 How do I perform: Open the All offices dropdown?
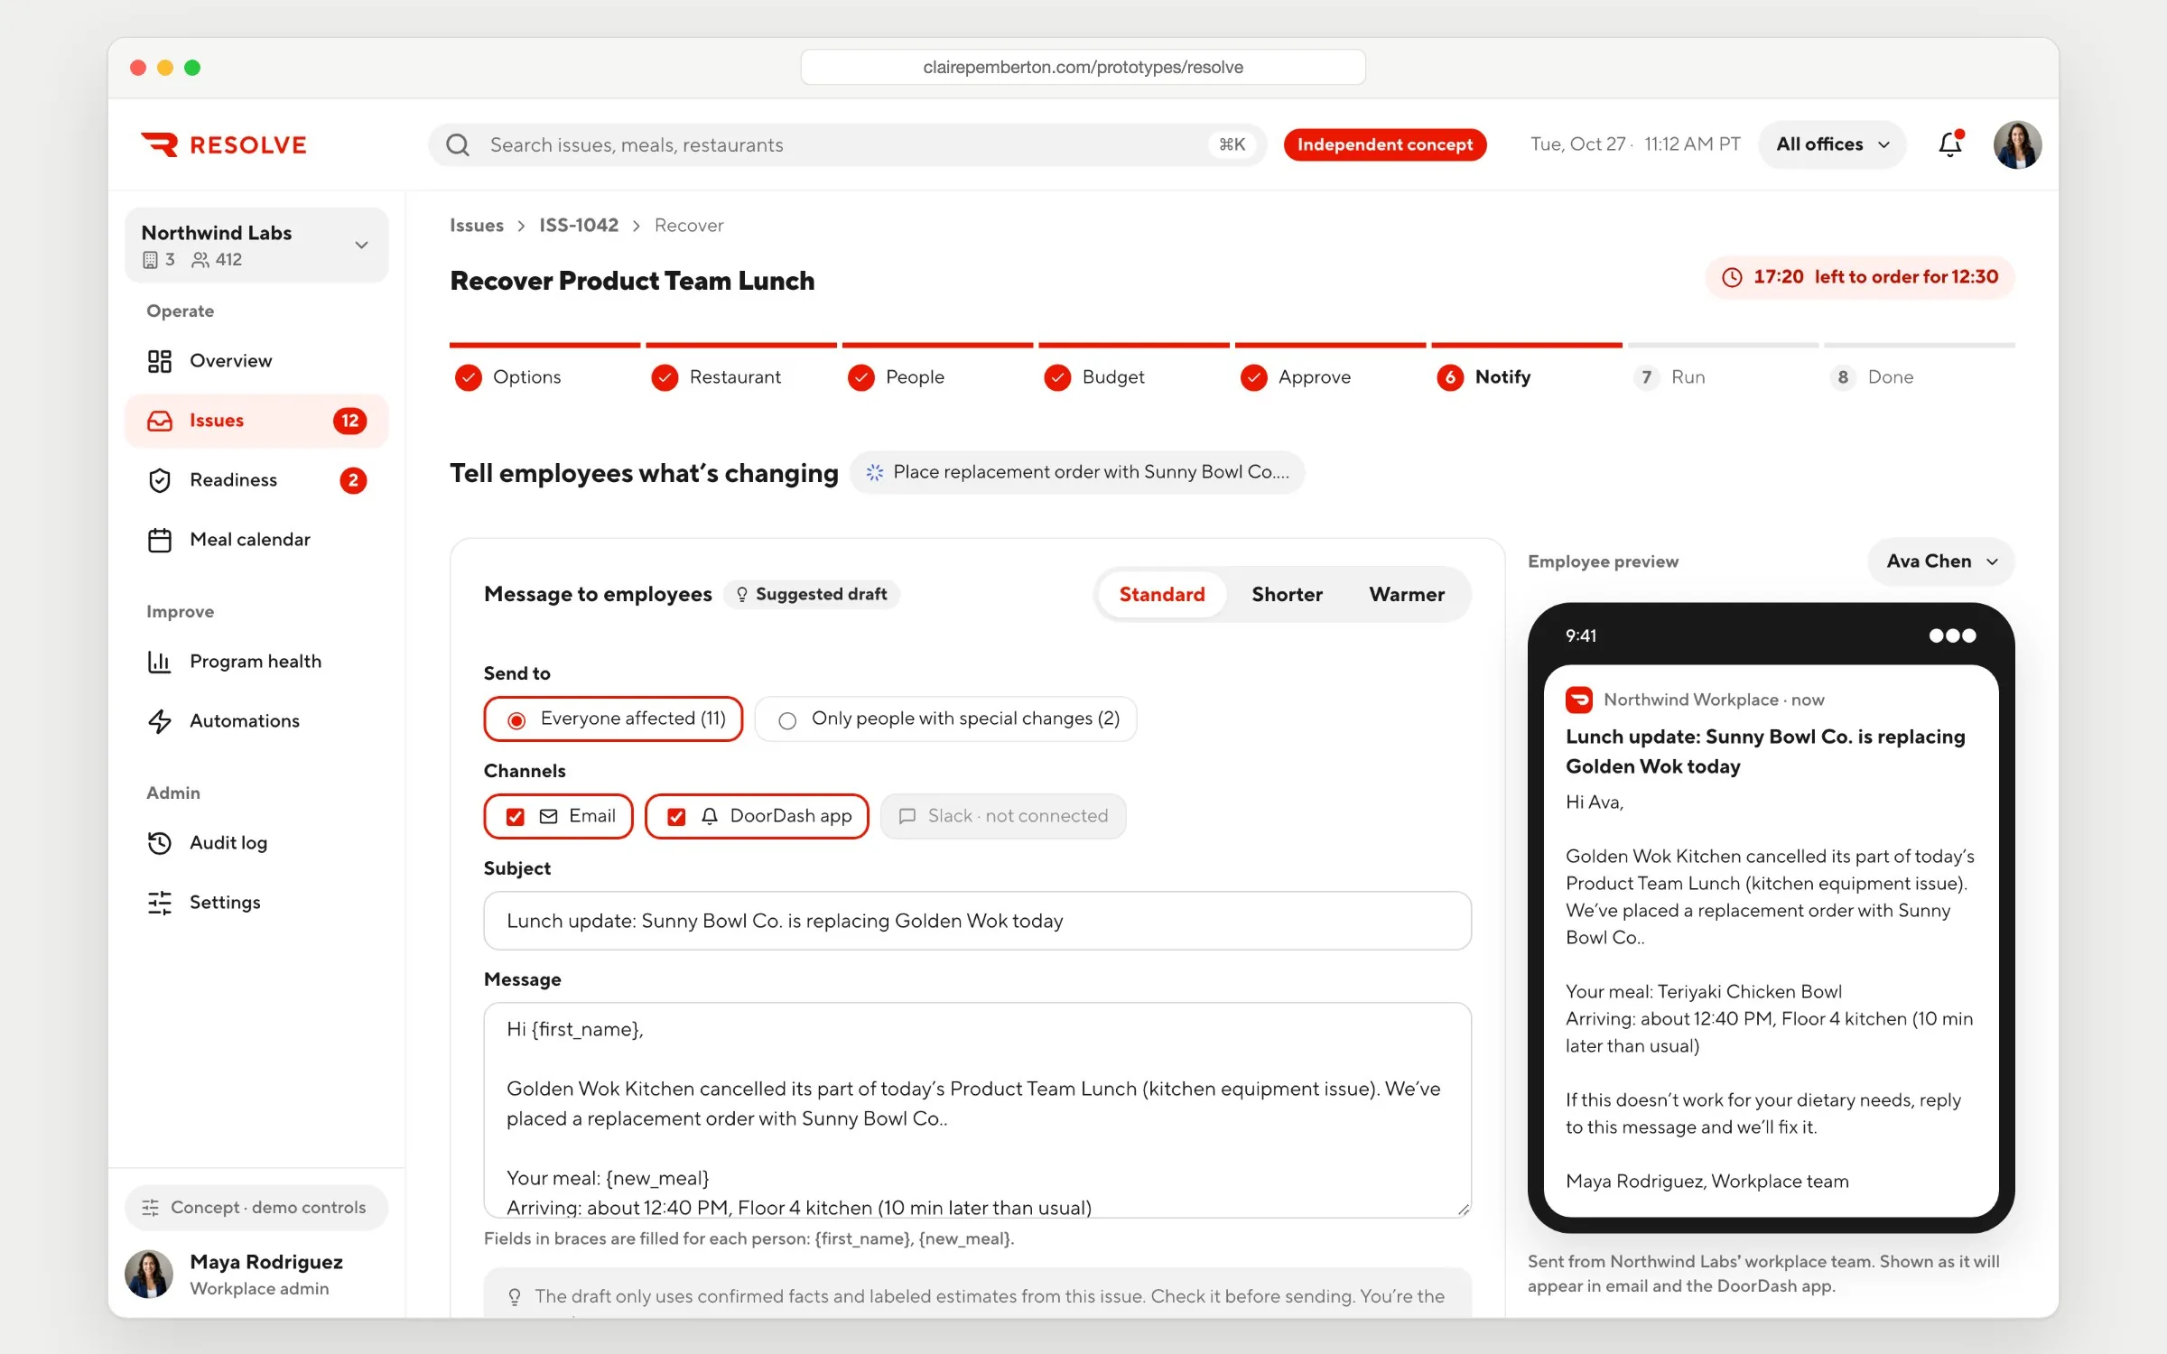click(x=1832, y=144)
